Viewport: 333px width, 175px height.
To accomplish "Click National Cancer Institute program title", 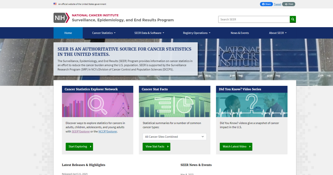I will pos(123,18).
